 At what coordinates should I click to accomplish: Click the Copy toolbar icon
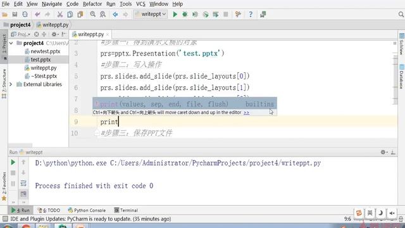pos(70,15)
